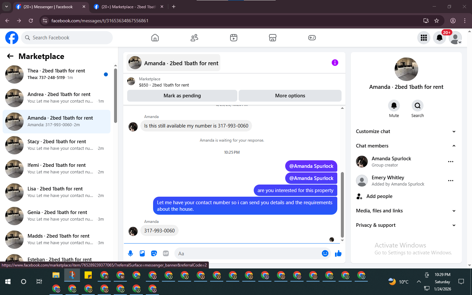Click the chat messages scrollbar
The height and width of the screenshot is (295, 472).
pyautogui.click(x=342, y=205)
